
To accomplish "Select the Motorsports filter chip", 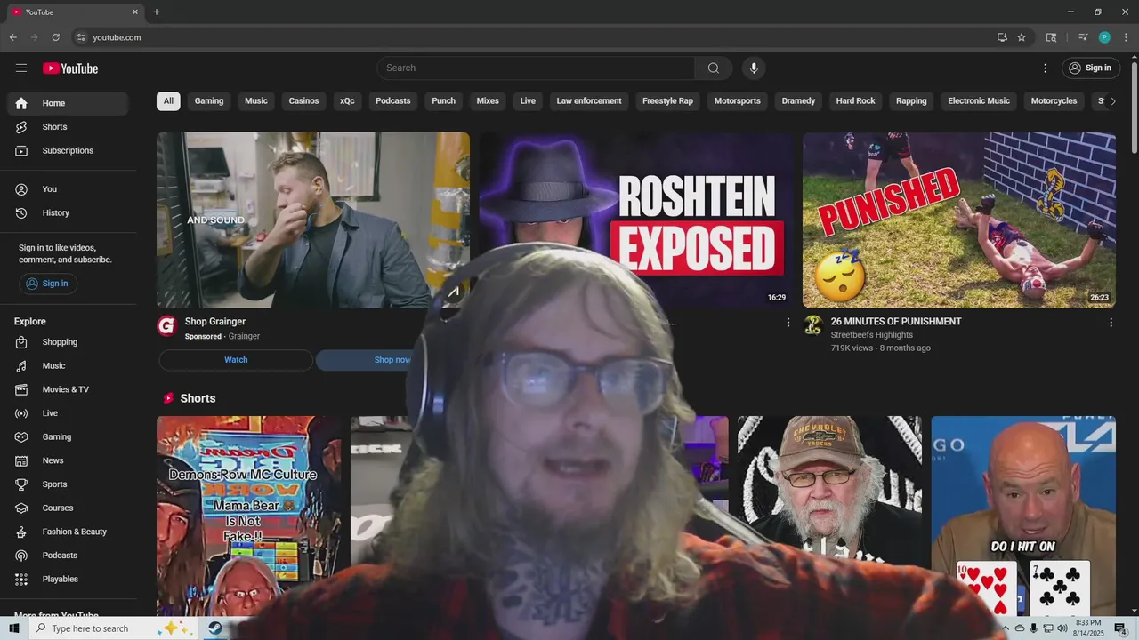I will click(x=738, y=101).
